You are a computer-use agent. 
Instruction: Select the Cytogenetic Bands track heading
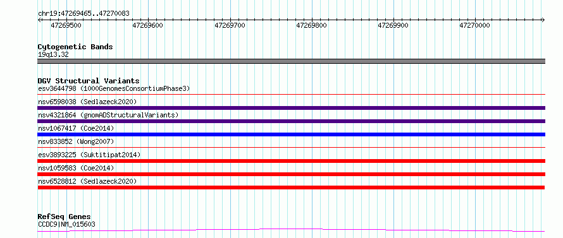pos(75,47)
